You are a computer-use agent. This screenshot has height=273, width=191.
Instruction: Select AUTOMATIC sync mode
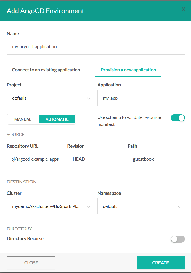click(57, 119)
